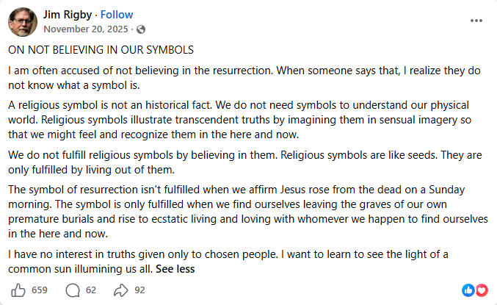Open comments via the speech bubble icon
The image size is (497, 305).
73,290
